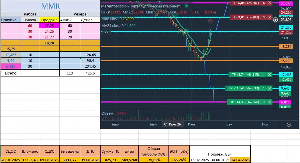
Task: Select the TP 3,055 (14,40%) label
Action: point(246,17)
